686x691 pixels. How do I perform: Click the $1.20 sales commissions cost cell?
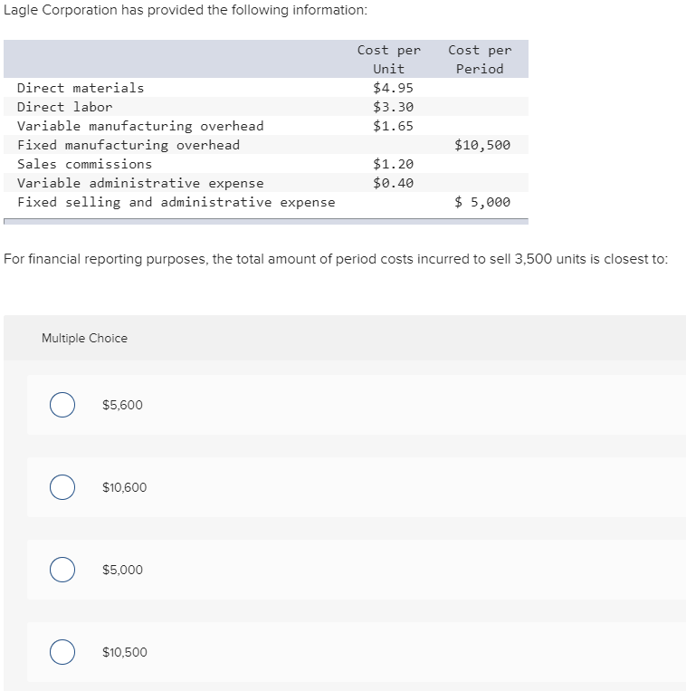pyautogui.click(x=393, y=164)
